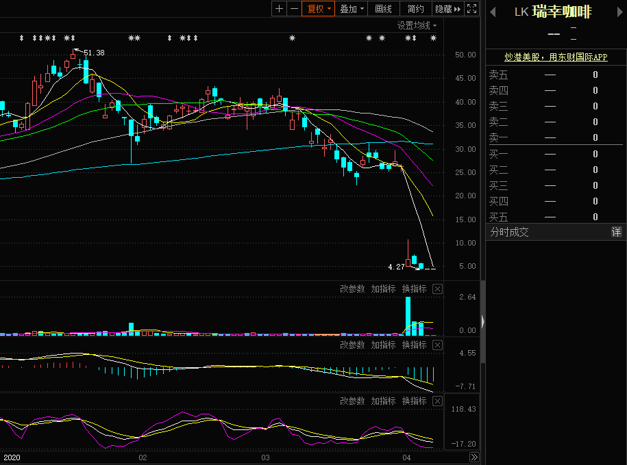Close the bottom KDJ indicator panel

point(438,401)
